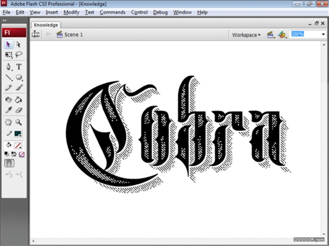Select the Pen tool
Viewport: 329px width, 246px height.
(8, 67)
